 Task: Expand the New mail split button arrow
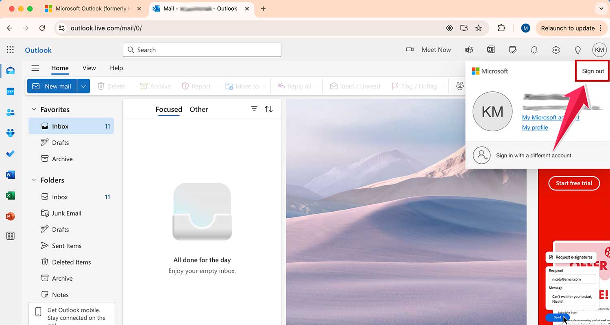tap(84, 86)
